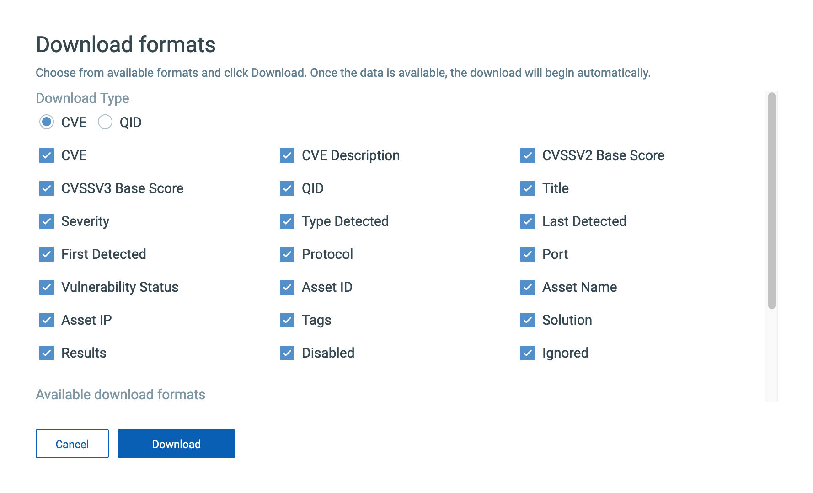This screenshot has width=813, height=493.
Task: Uncheck the Asset Name checkbox
Action: click(528, 287)
